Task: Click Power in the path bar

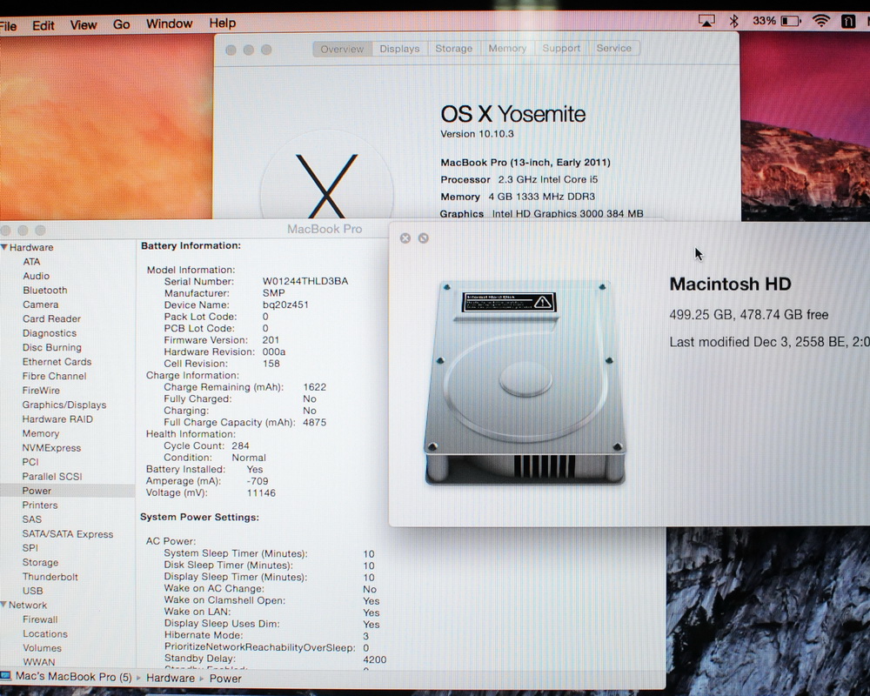Action: click(x=225, y=679)
